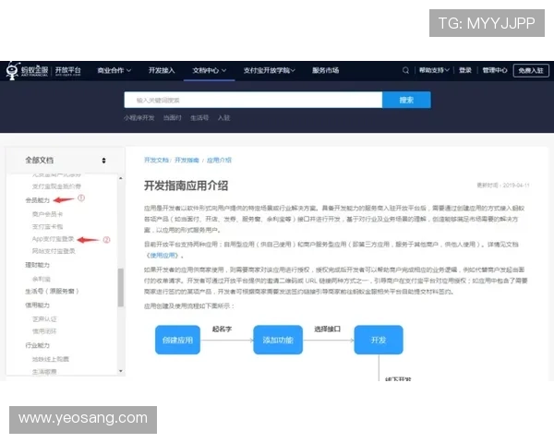554x443 pixels.
Task: Open App支付宝登录 in the sidebar
Action: point(53,239)
